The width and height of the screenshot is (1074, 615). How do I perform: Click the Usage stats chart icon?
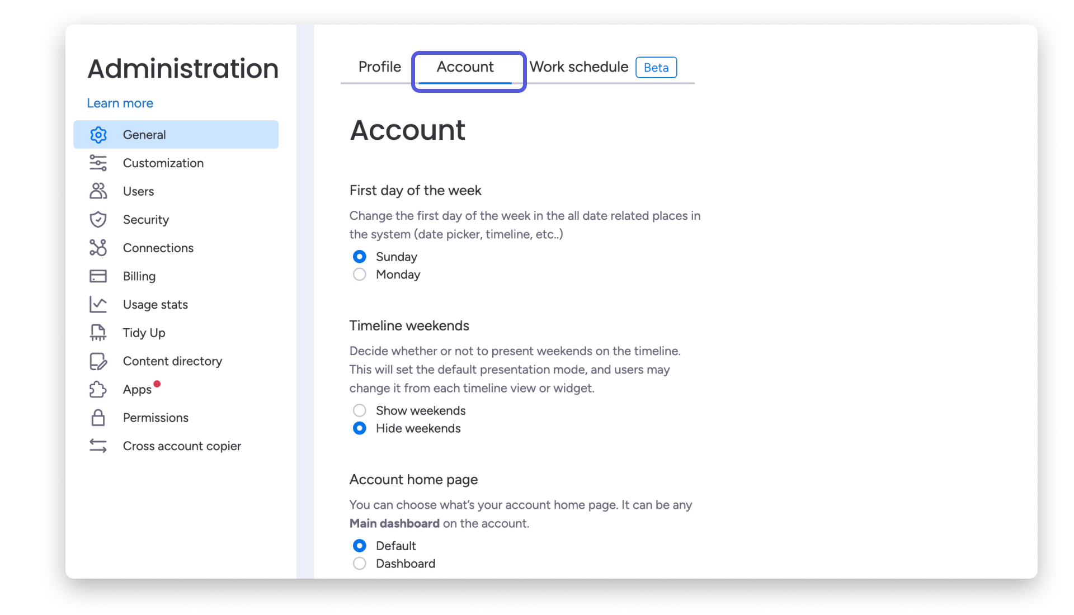[98, 305]
